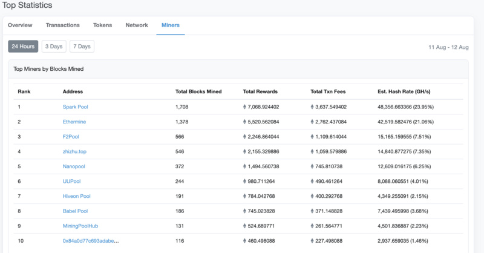Select the 24 Hours time range
Image resolution: width=484 pixels, height=253 pixels.
(23, 47)
